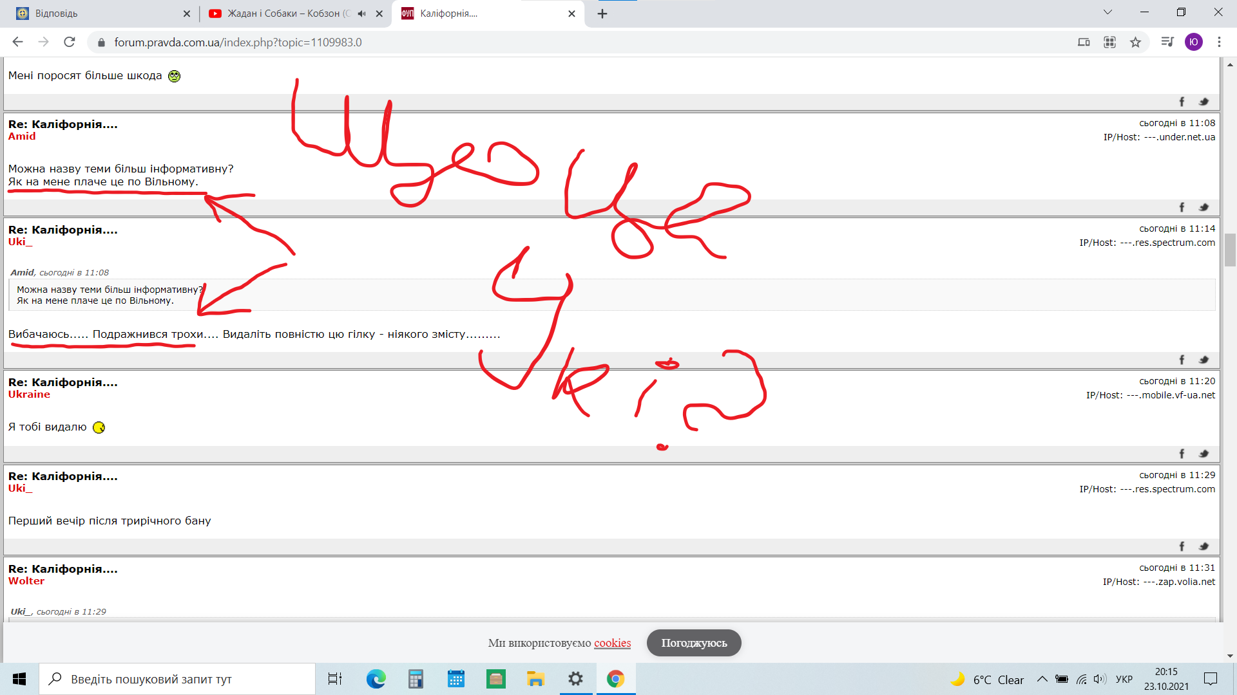Open Calculator app in taskbar
Image resolution: width=1237 pixels, height=695 pixels.
tap(416, 679)
